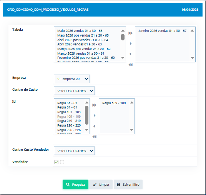Select Janeiro 2026 vendas 01 a 30 - 57
The height and width of the screenshot is (195, 206).
[163, 31]
